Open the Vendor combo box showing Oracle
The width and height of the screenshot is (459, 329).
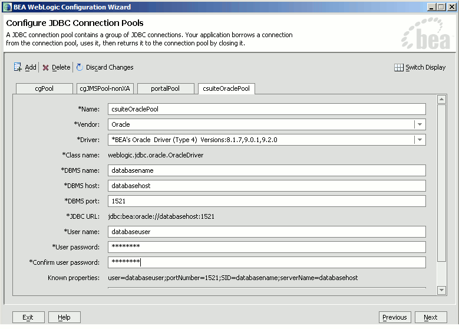pos(267,124)
